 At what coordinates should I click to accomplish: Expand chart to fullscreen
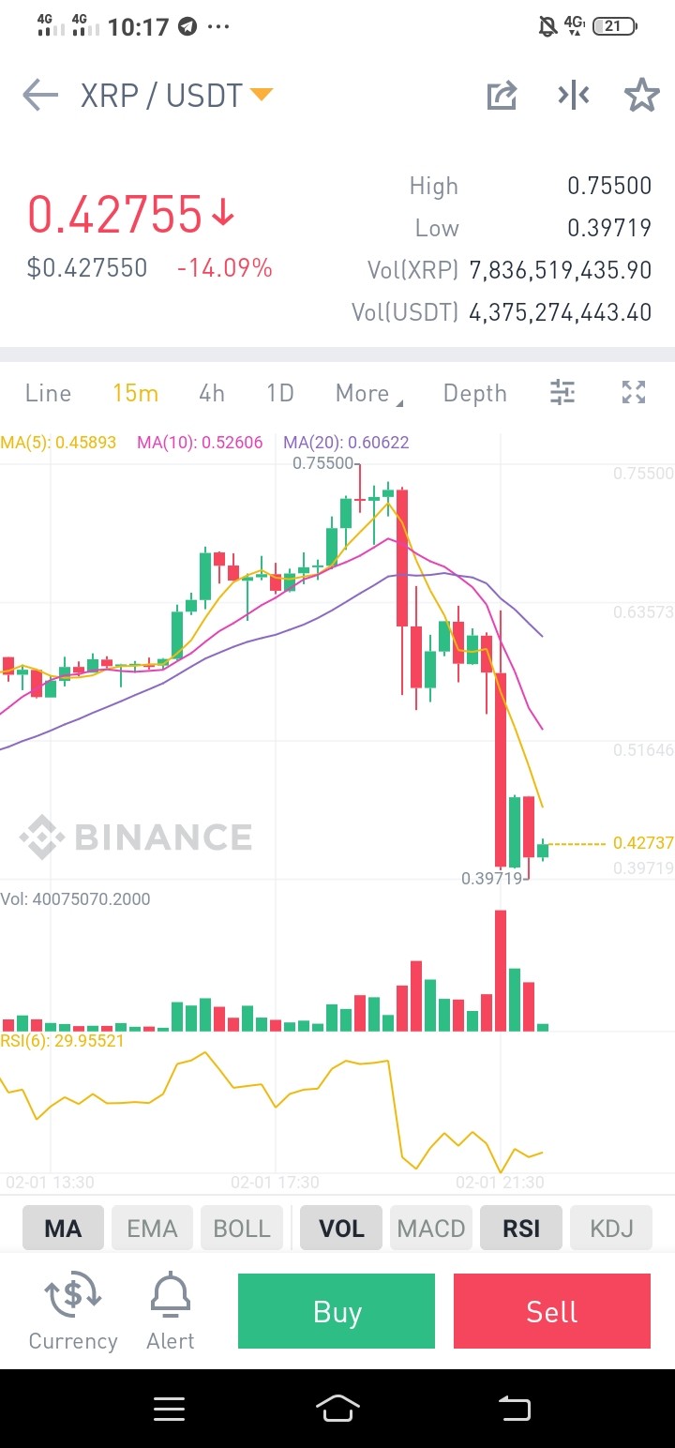coord(635,393)
